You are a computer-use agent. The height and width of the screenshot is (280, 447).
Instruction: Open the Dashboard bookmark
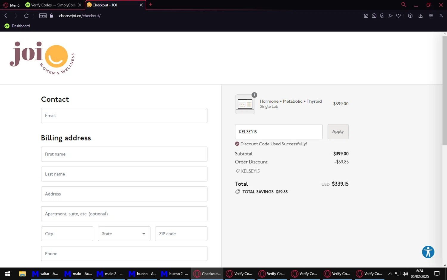click(x=17, y=26)
